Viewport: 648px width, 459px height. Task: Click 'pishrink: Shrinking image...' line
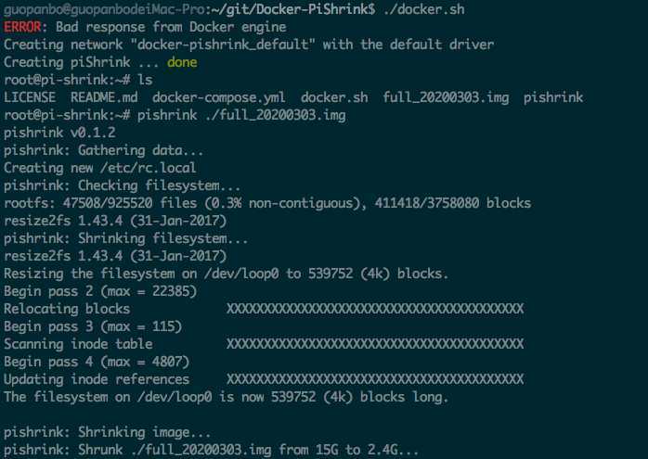pyautogui.click(x=108, y=432)
